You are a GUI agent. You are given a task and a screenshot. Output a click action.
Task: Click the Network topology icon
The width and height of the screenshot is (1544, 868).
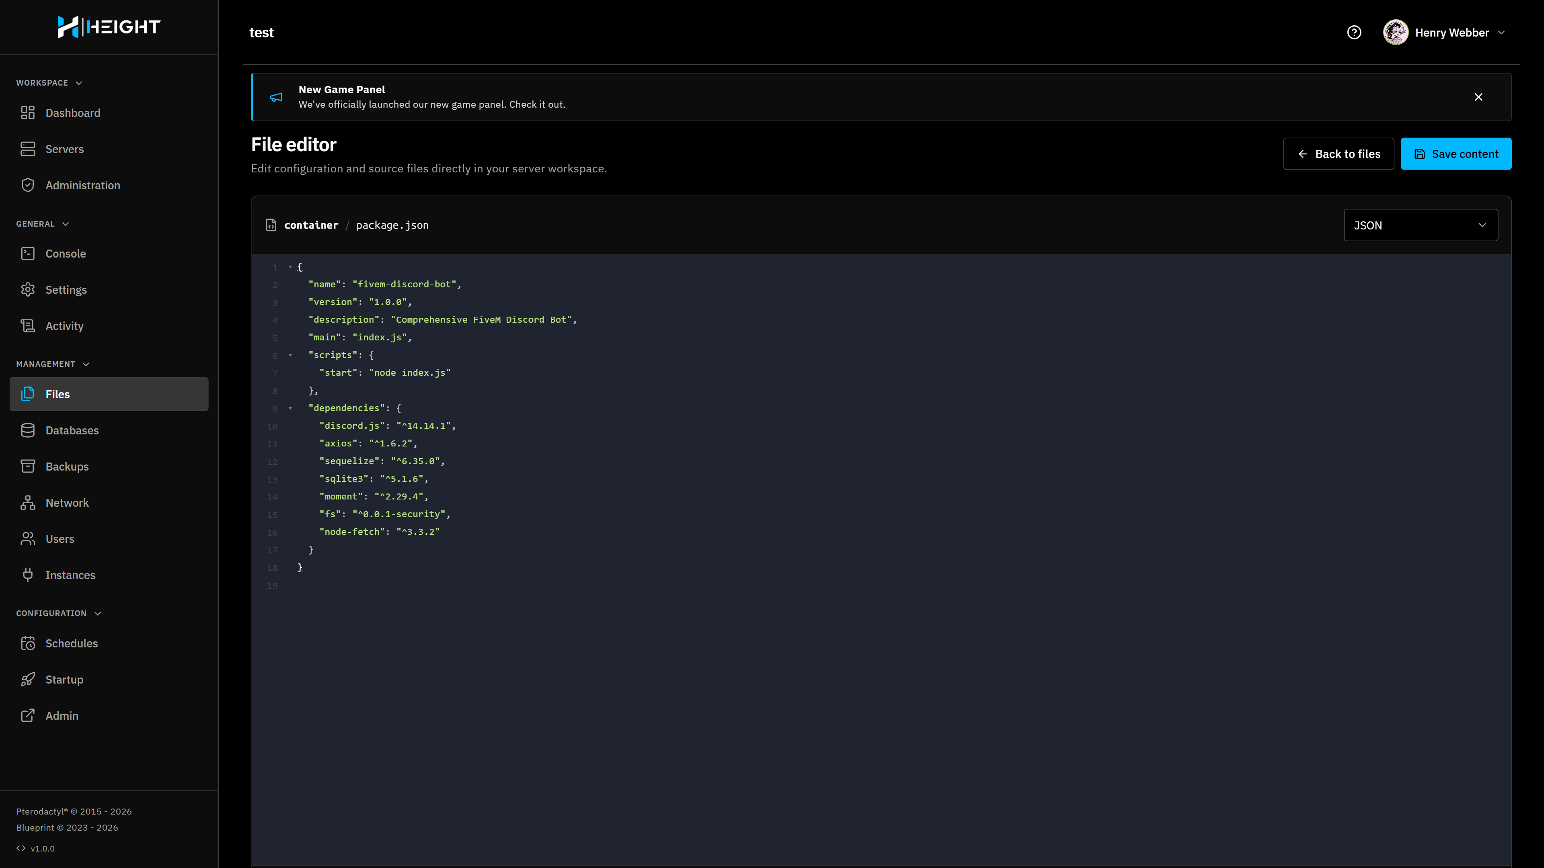point(28,503)
